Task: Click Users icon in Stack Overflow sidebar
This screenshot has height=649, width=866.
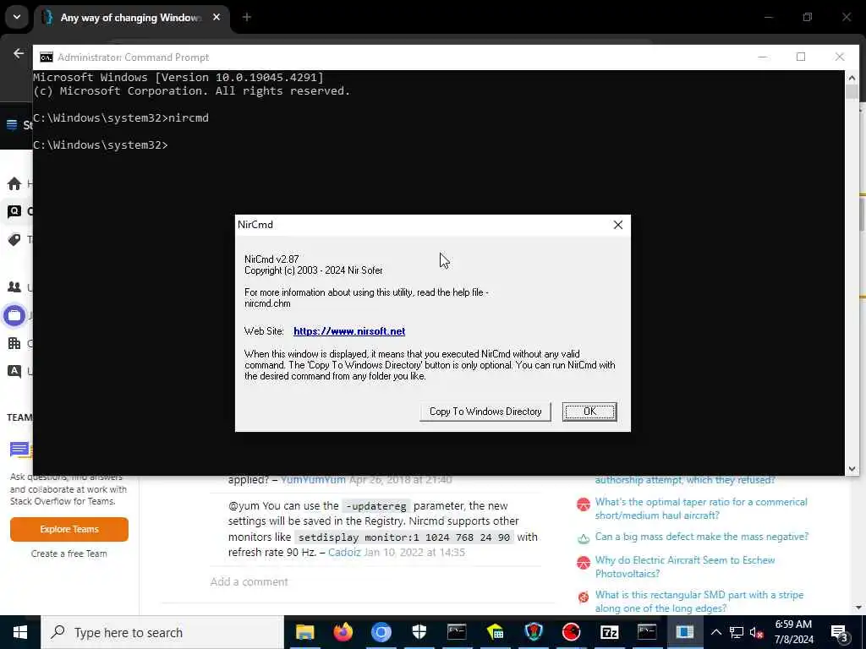Action: [x=14, y=287]
